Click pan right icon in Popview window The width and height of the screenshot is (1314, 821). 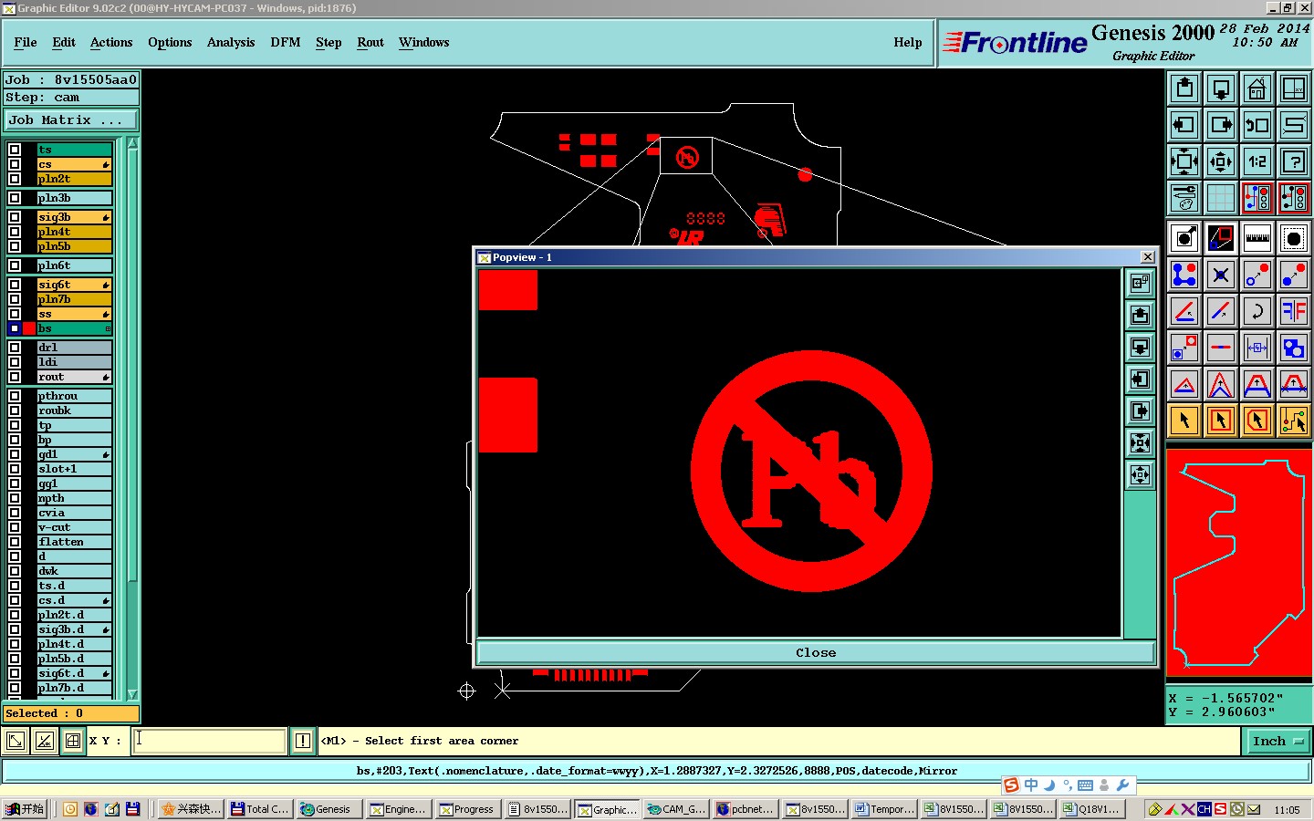point(1141,410)
